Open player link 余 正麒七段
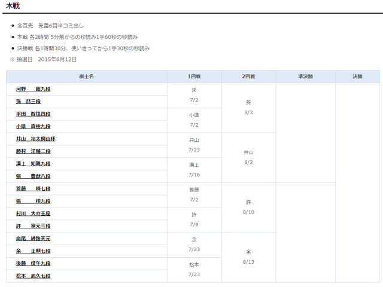Image resolution: width=383 pixels, height=287 pixels. 34,251
